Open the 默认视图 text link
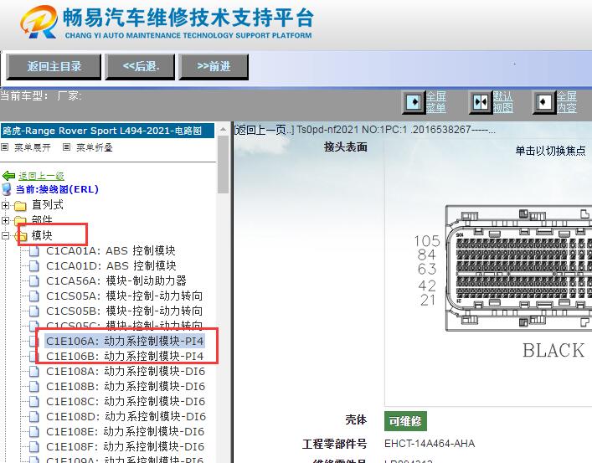 click(x=503, y=102)
